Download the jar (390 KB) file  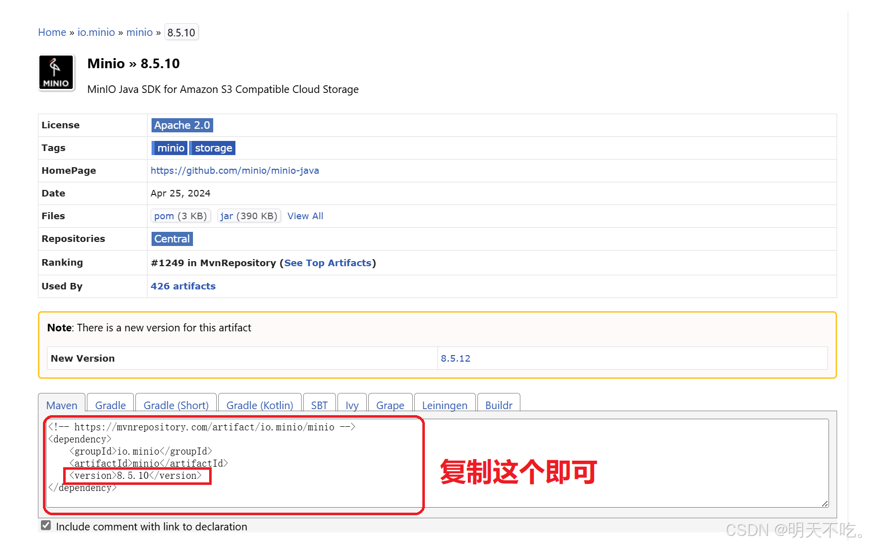coord(249,216)
